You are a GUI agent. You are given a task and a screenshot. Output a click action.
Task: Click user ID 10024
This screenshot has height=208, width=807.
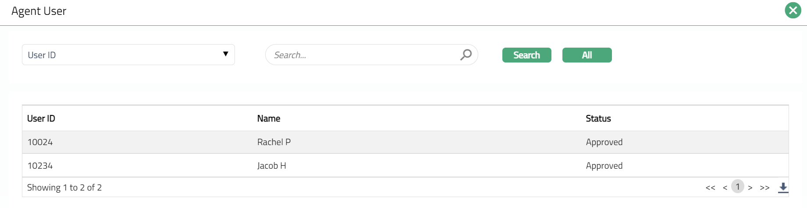[40, 142]
